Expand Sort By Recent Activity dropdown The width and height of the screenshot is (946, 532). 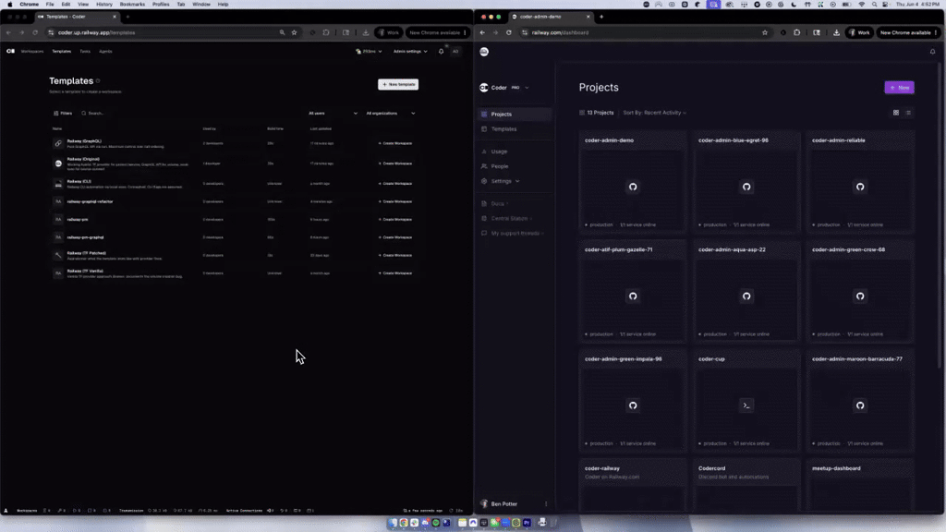click(x=655, y=113)
